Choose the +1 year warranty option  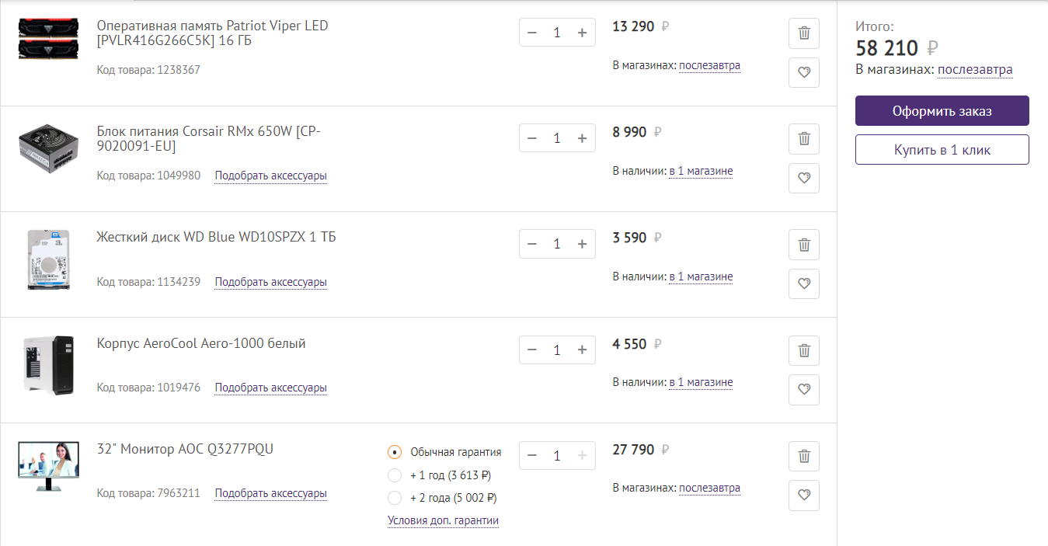(395, 475)
